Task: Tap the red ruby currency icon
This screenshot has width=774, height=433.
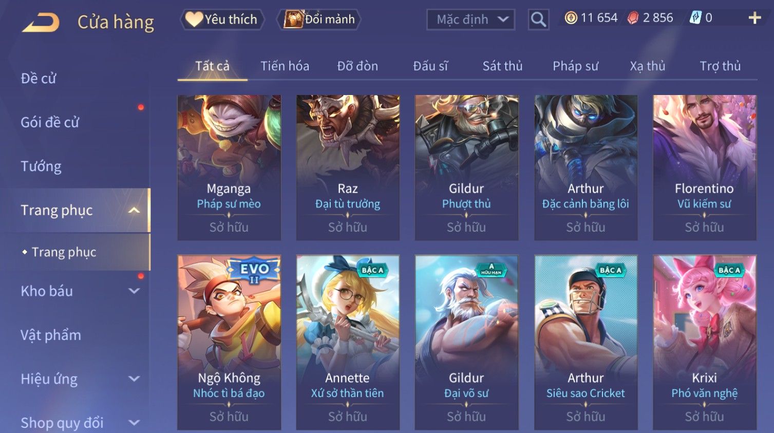Action: pyautogui.click(x=633, y=18)
